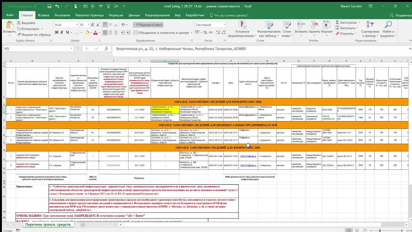This screenshot has width=412, height=232.
Task: Open Сортировка и фильтр menu
Action: [370, 29]
